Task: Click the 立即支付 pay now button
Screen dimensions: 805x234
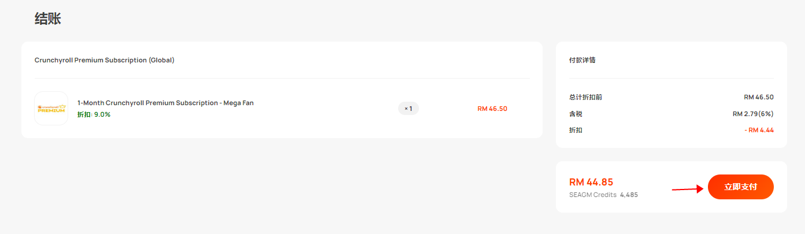Action: 741,187
